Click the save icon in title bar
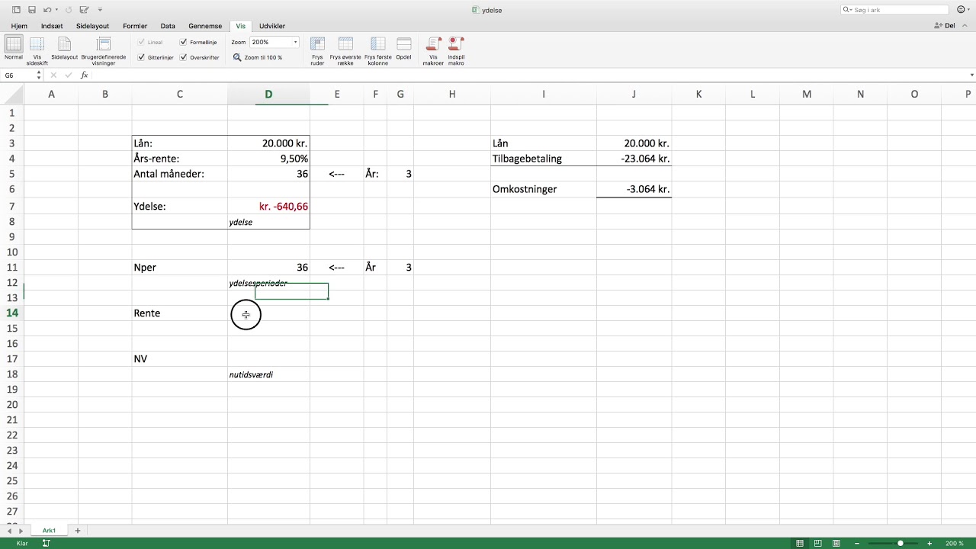976x549 pixels. click(x=31, y=10)
